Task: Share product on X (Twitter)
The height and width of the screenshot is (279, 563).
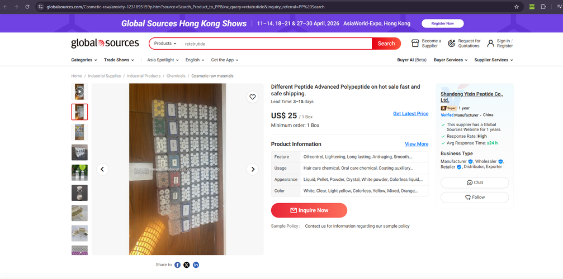Action: point(187,265)
